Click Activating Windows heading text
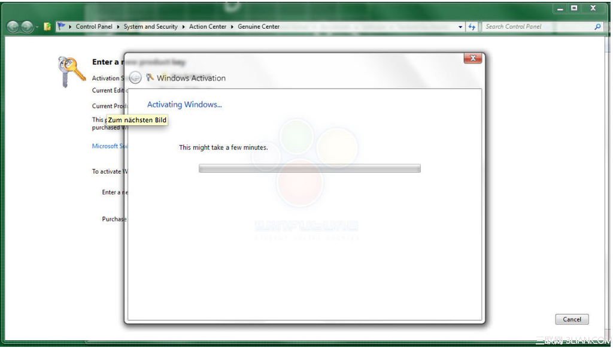Image resolution: width=613 pixels, height=348 pixels. tap(184, 104)
